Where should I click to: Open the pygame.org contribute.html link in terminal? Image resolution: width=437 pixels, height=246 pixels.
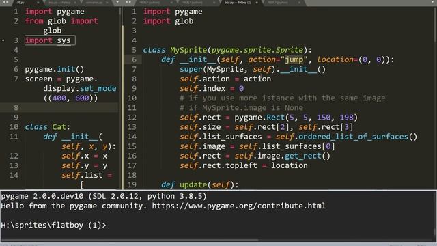tap(238, 206)
